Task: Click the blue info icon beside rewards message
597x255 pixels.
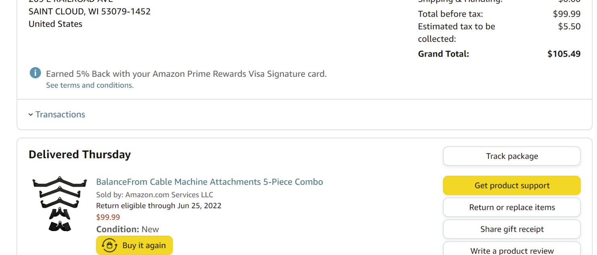Action: (35, 73)
